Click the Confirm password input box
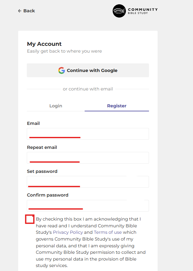 pos(88,206)
